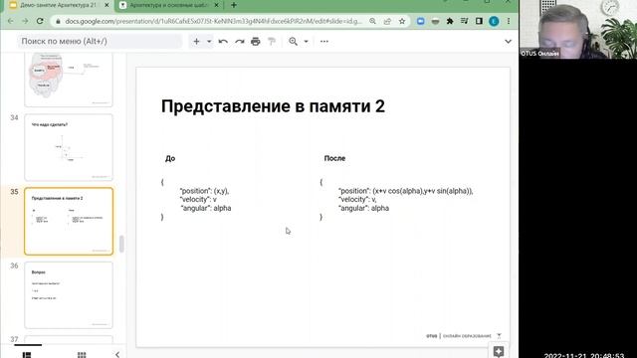
Task: Collapse the filmstrip panel arrow
Action: point(117,354)
